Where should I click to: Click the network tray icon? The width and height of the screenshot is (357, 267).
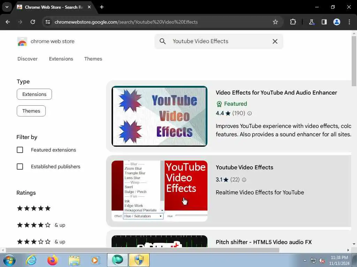coord(313,260)
